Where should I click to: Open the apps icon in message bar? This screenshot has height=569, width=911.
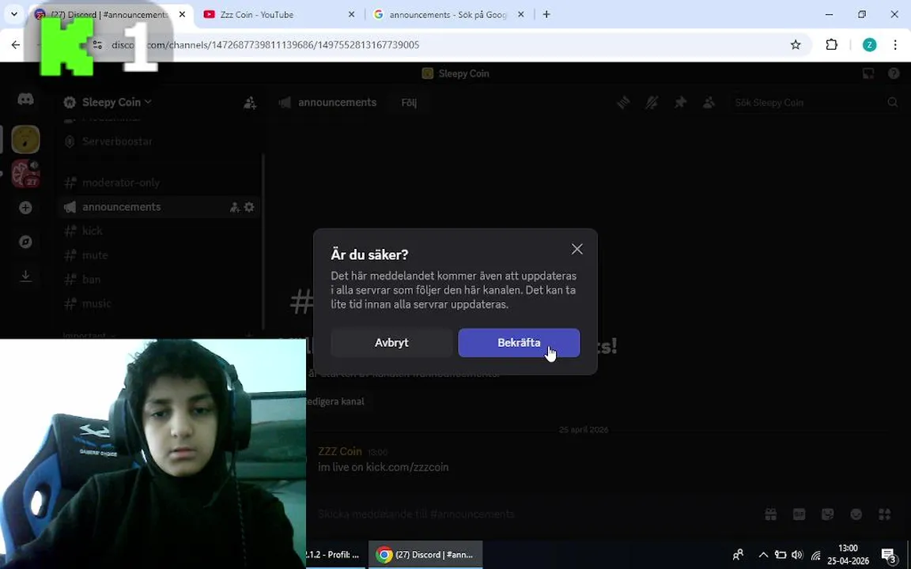click(884, 514)
